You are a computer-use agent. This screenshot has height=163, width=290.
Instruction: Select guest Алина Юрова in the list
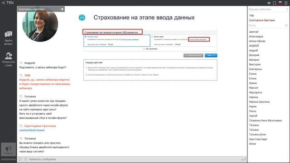(x=257, y=41)
